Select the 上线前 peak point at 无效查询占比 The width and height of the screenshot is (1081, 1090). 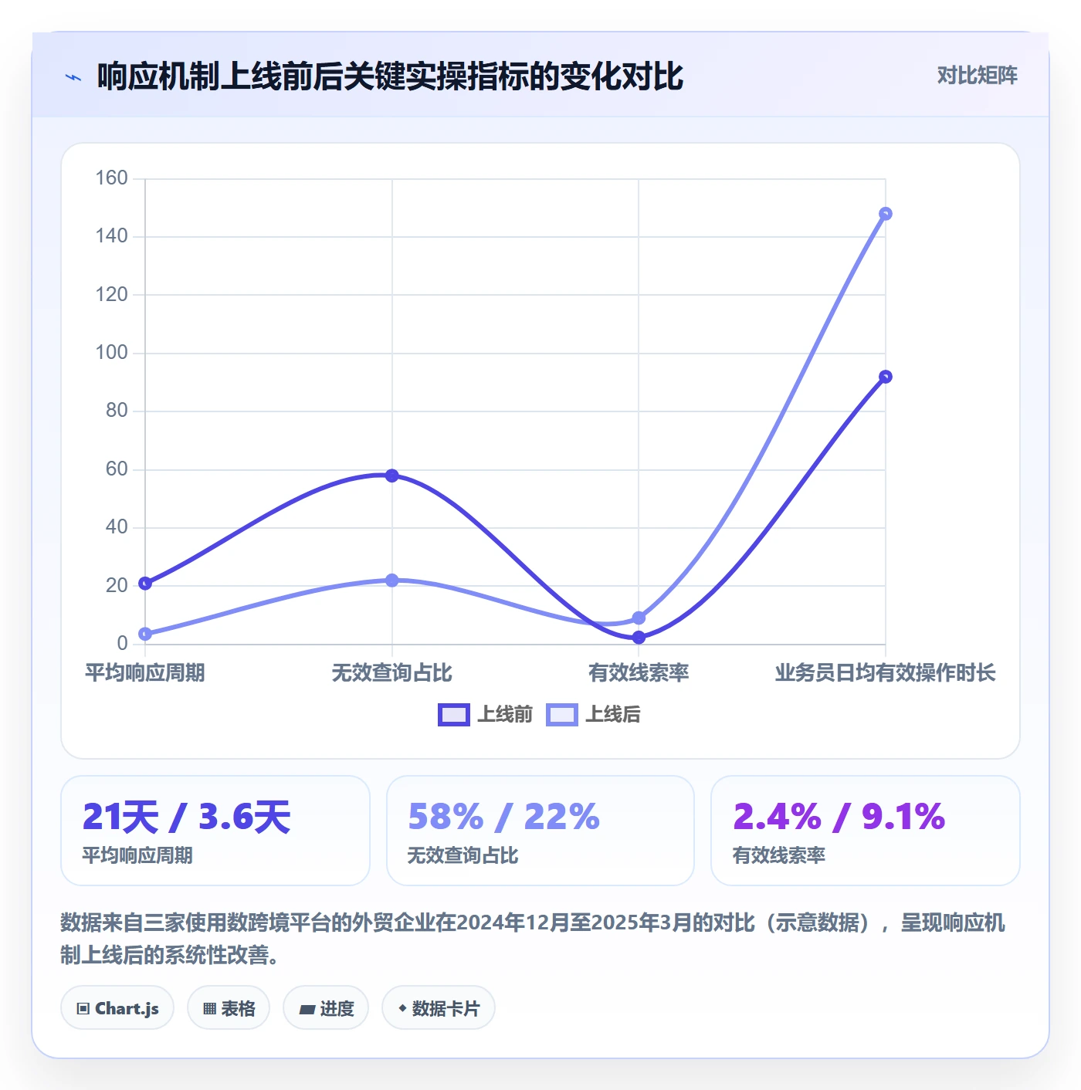392,476
